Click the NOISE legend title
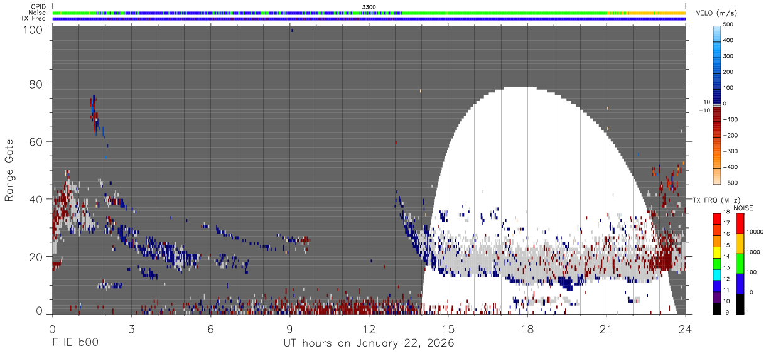Screen dimensions: 771x356 tap(742, 208)
